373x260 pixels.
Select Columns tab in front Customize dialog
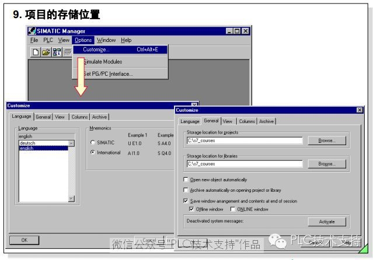pyautogui.click(x=247, y=121)
